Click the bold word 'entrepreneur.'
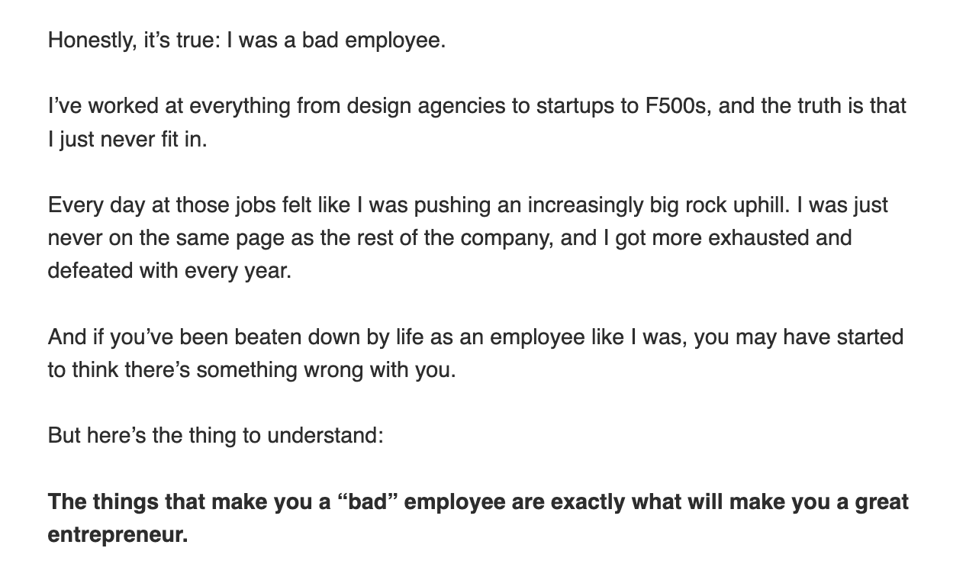 point(118,535)
